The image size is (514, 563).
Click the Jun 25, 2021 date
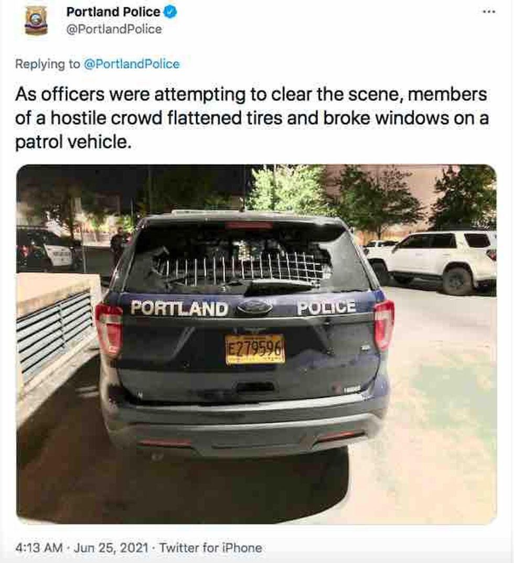[111, 548]
